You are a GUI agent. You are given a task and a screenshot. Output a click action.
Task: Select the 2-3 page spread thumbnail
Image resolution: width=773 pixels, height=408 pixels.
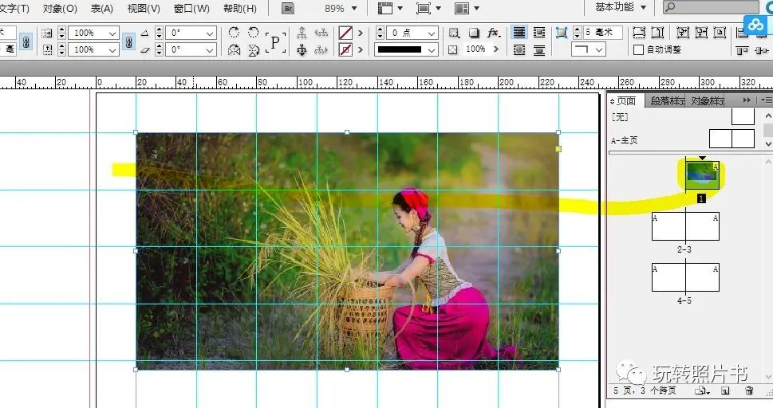click(x=685, y=227)
